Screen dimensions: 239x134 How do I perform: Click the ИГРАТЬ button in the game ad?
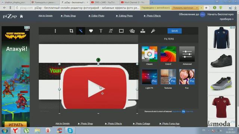pos(16,125)
